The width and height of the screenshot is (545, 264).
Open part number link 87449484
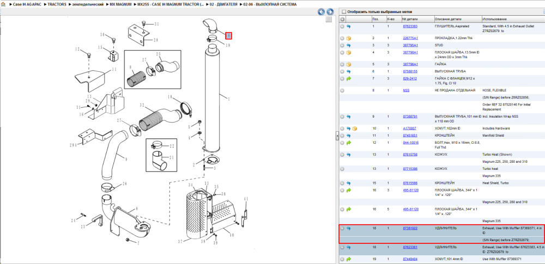[410, 259]
